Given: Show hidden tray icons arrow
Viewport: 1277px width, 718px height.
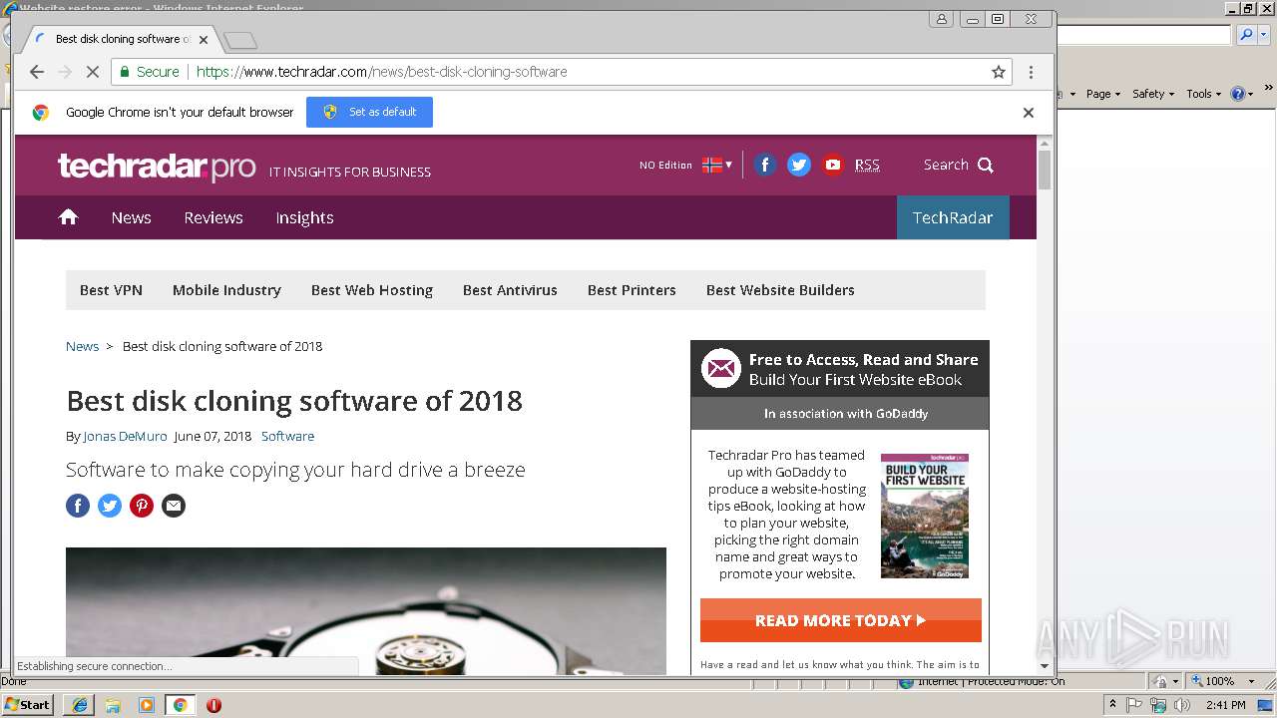Looking at the screenshot, I should click(x=1113, y=705).
